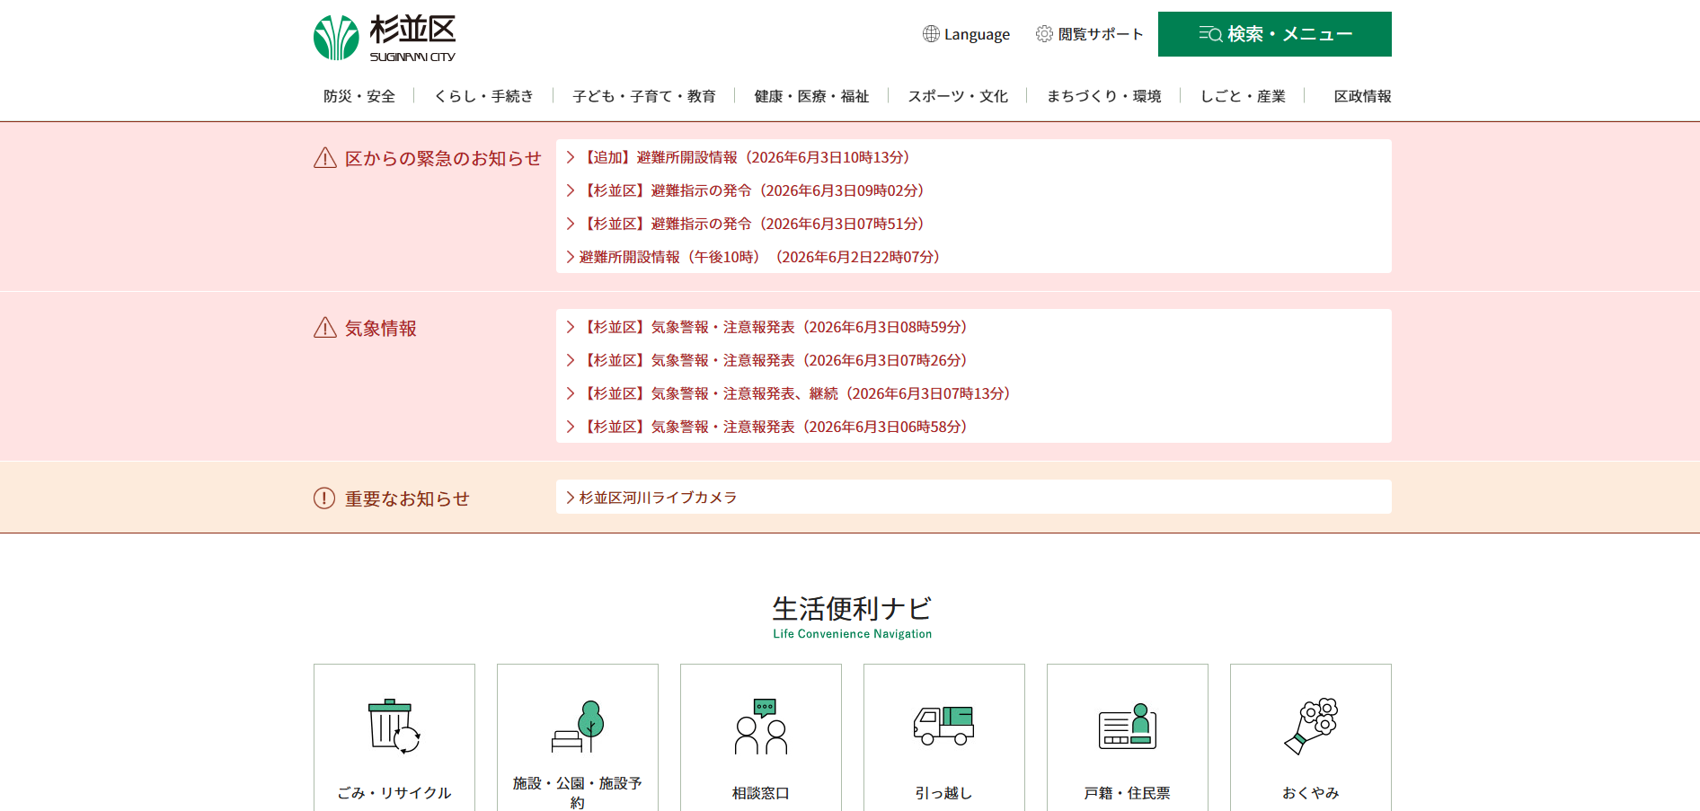The image size is (1700, 811).
Task: Click the 相談窓口 card label
Action: click(761, 793)
